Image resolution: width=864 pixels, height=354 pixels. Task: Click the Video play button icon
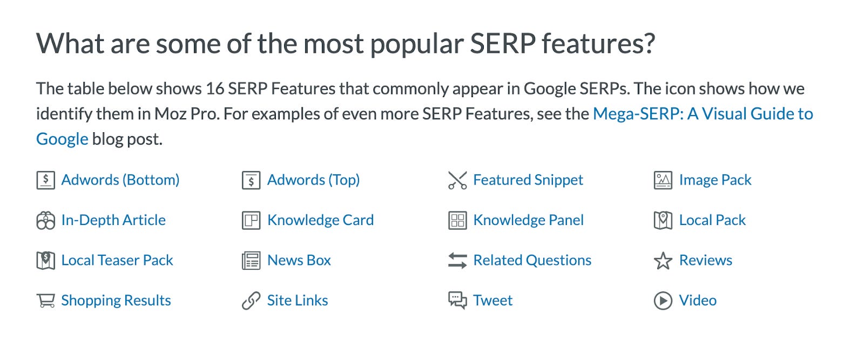pyautogui.click(x=663, y=300)
